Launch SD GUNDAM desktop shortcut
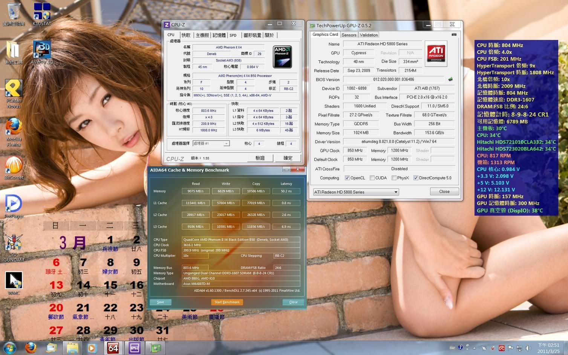568x355 pixels. tap(14, 246)
